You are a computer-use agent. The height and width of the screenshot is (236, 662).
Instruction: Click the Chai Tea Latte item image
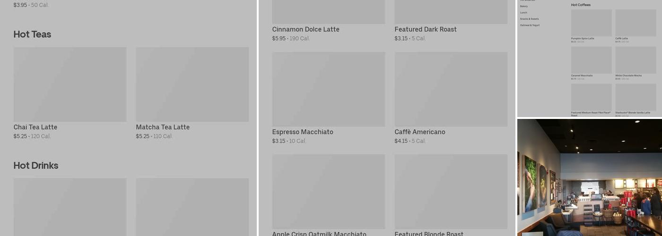[70, 84]
